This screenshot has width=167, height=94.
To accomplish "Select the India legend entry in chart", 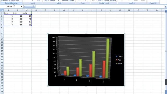I will pyautogui.click(x=119, y=63).
